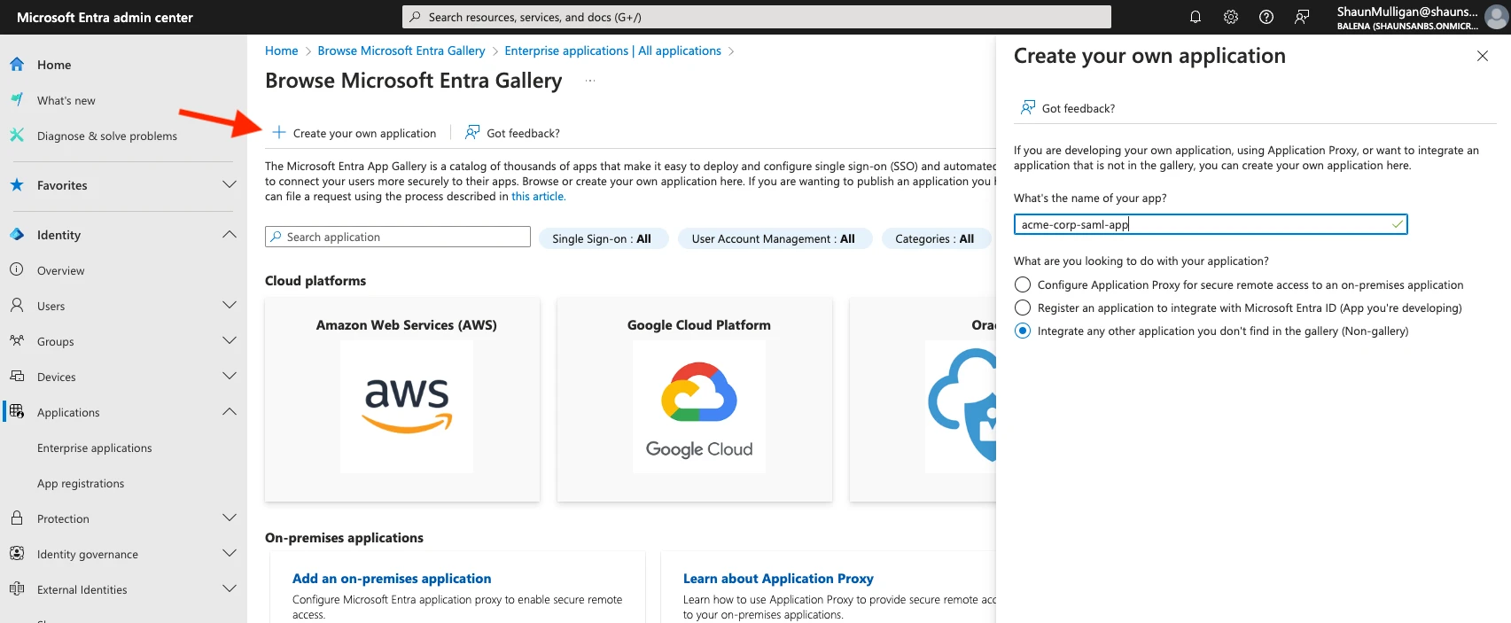This screenshot has height=623, width=1511.
Task: Click the Single Sign-on filter pill
Action: click(601, 238)
